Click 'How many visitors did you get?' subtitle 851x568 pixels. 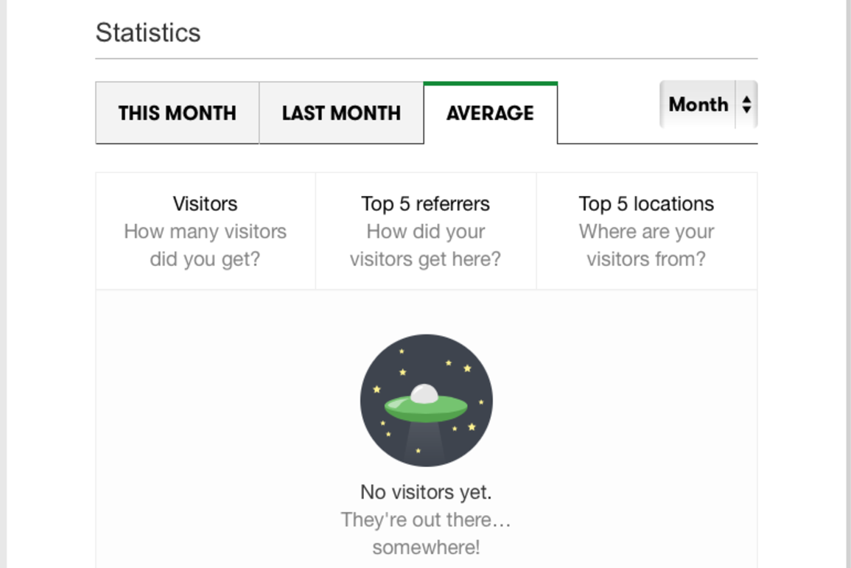pyautogui.click(x=205, y=245)
